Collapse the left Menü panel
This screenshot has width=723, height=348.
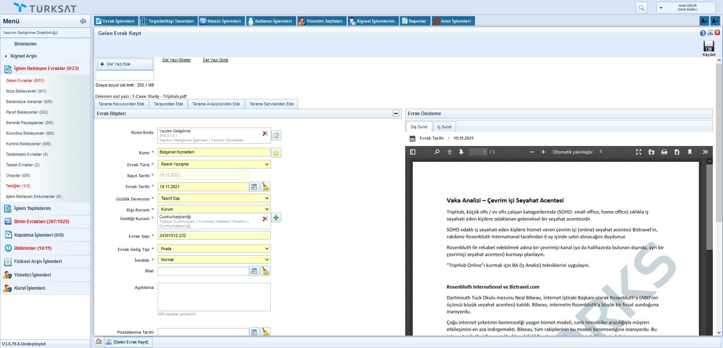coord(83,21)
